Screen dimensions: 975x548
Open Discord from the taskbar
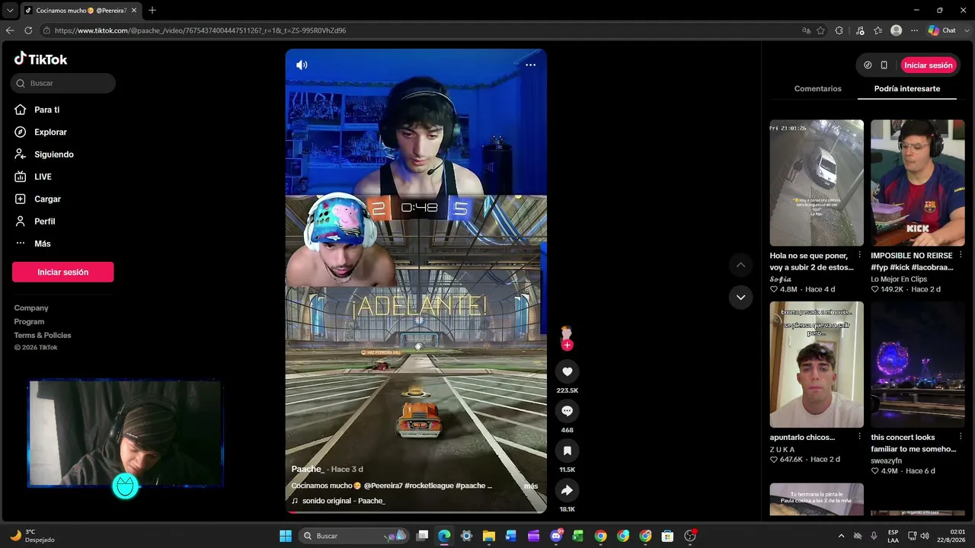click(556, 536)
